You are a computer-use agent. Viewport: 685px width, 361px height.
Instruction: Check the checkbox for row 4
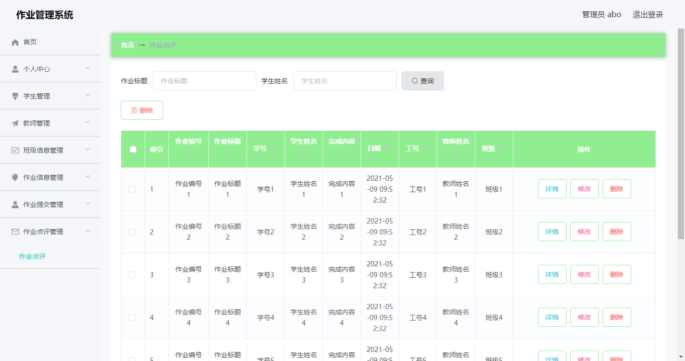pyautogui.click(x=132, y=318)
